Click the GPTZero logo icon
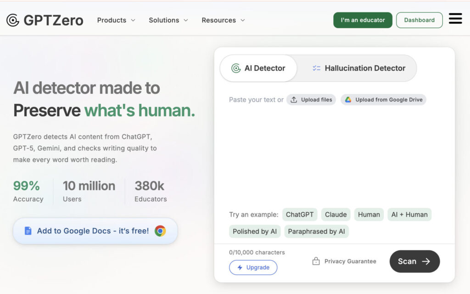 tap(13, 20)
